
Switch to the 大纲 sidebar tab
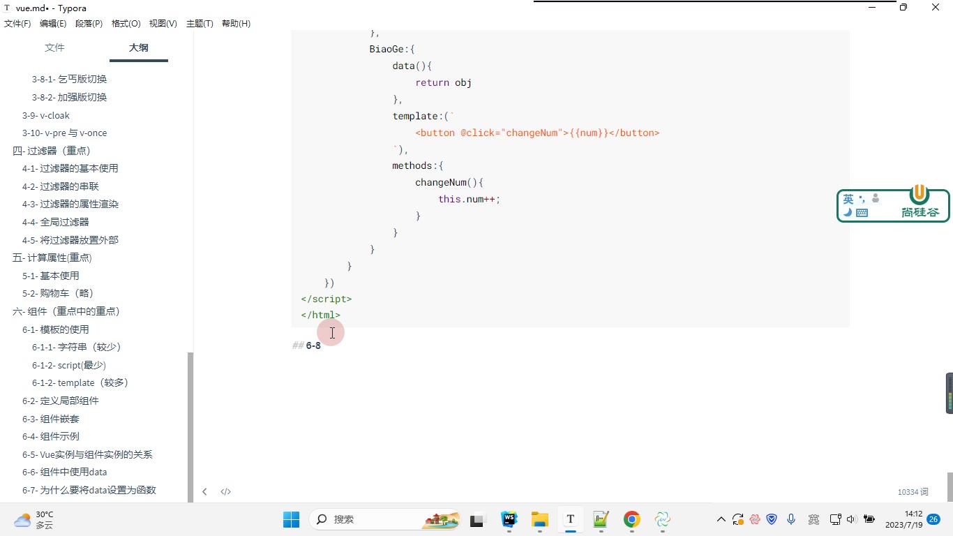pos(139,47)
